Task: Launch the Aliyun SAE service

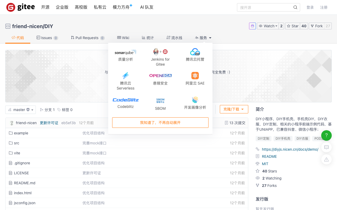Action: [195, 79]
